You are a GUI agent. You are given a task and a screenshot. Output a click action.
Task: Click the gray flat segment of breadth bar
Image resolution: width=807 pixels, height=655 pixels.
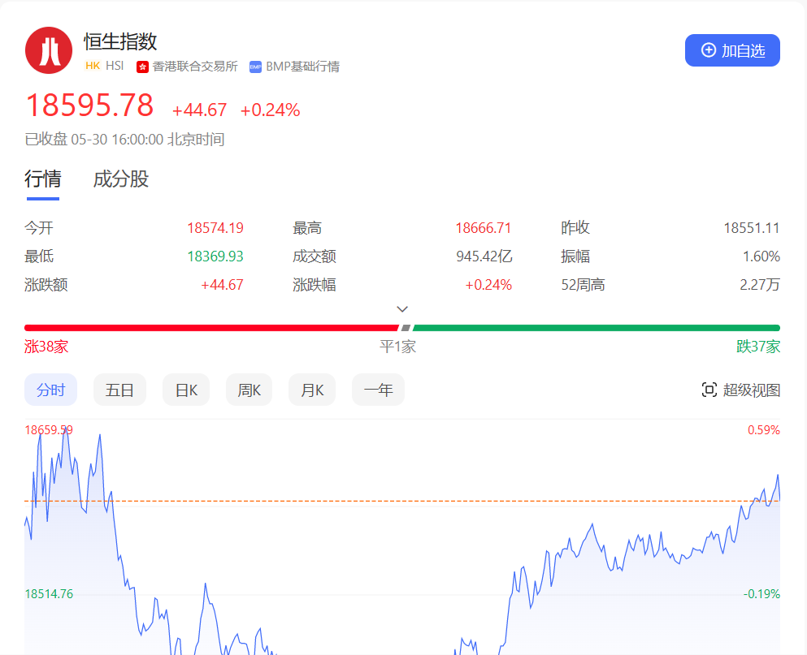click(406, 328)
